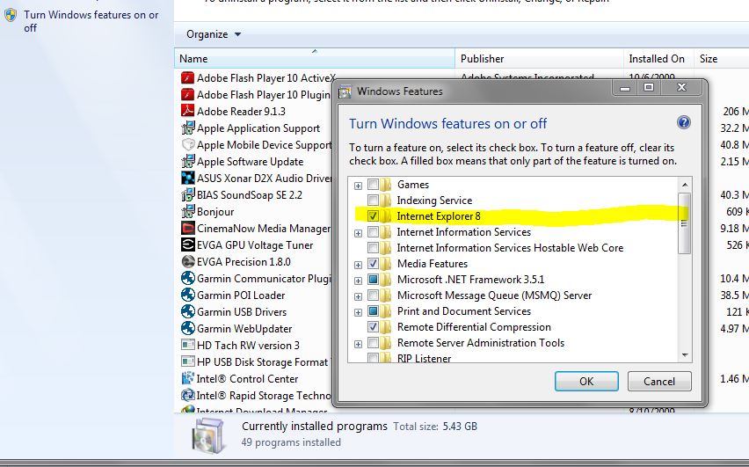The image size is (749, 467).
Task: Click the features list scroll down arrow
Action: click(x=685, y=355)
